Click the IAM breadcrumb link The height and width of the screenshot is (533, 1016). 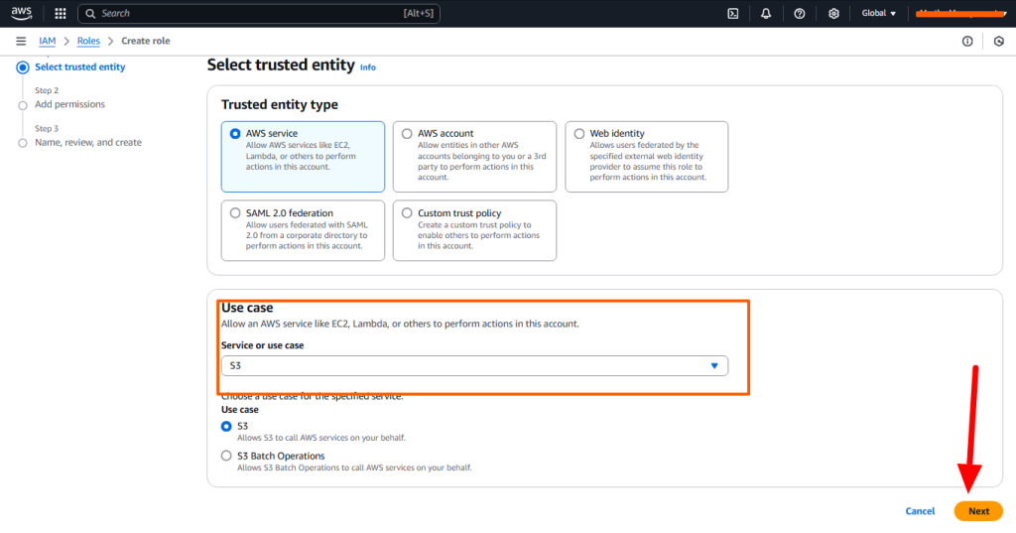click(x=48, y=41)
